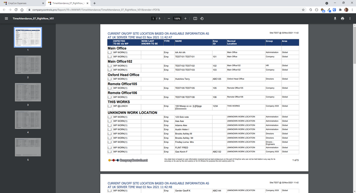Click the Group column header
This screenshot has width=356, height=193.
(269, 41)
